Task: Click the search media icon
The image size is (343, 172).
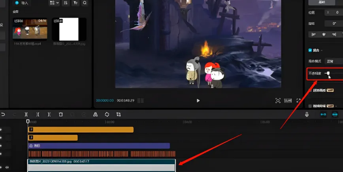Action: (85, 3)
